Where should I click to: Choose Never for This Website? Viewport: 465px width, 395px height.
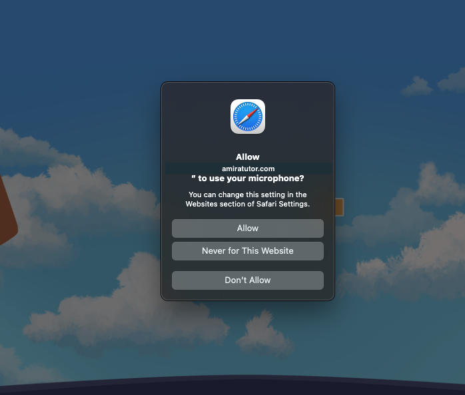(248, 250)
